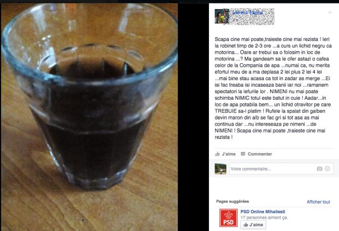Attach a photo with the camera icon
This screenshot has width=339, height=231.
(319, 169)
